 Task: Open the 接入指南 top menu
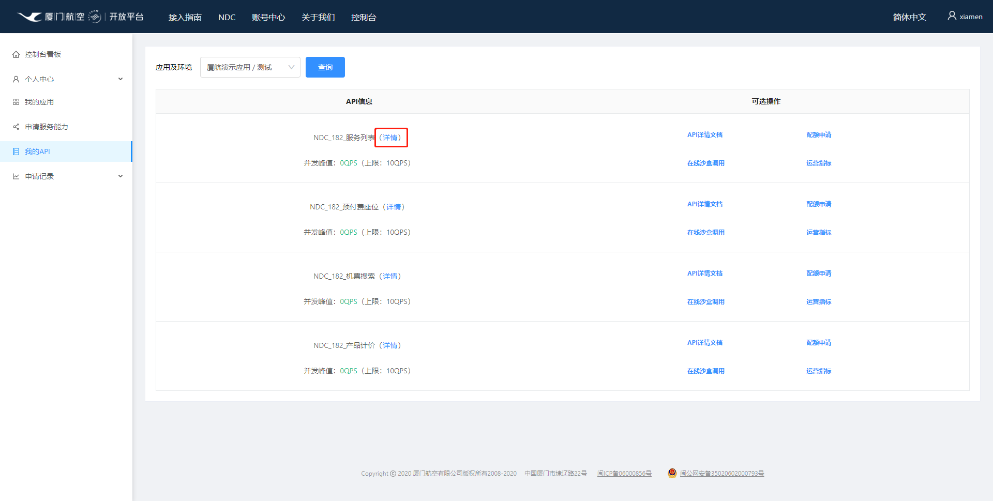[185, 17]
